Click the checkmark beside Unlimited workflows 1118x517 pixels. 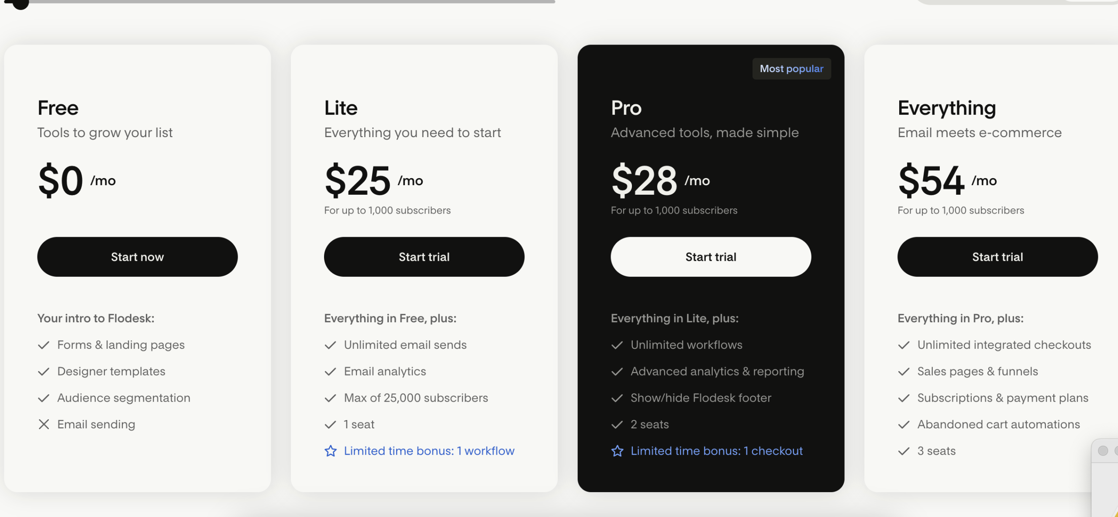(x=617, y=345)
